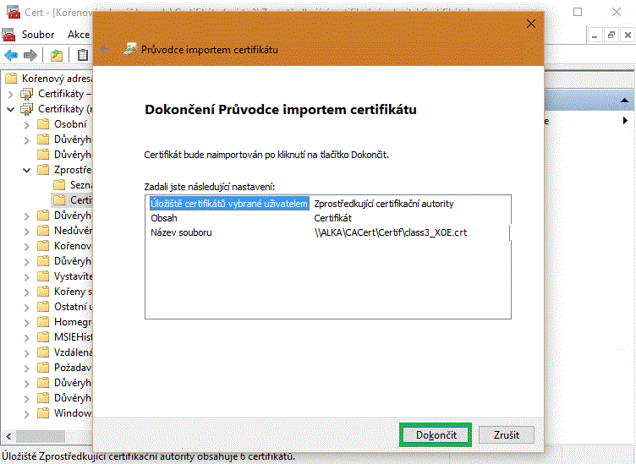
Task: Collapse the Zprostře tree node
Action: [25, 170]
